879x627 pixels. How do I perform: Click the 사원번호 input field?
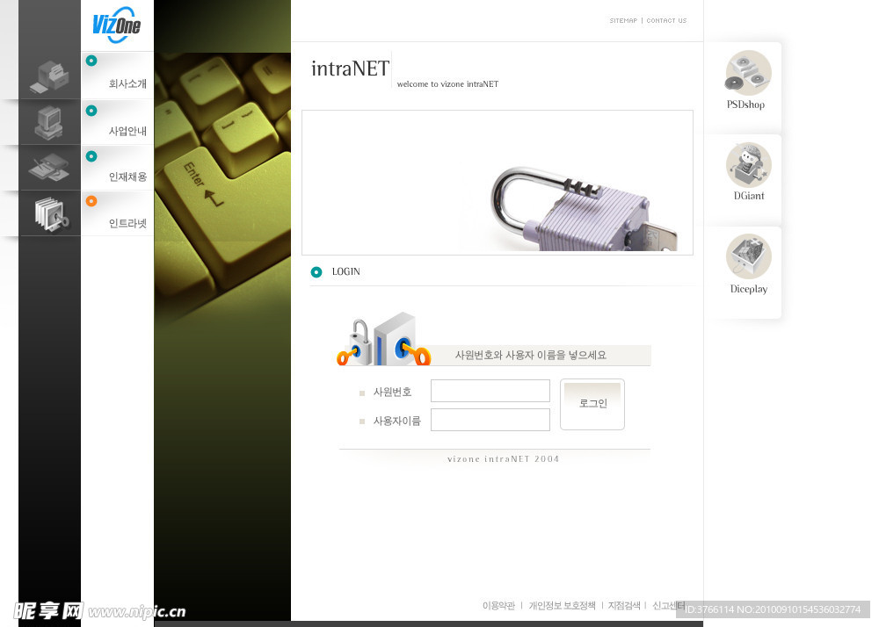(490, 391)
